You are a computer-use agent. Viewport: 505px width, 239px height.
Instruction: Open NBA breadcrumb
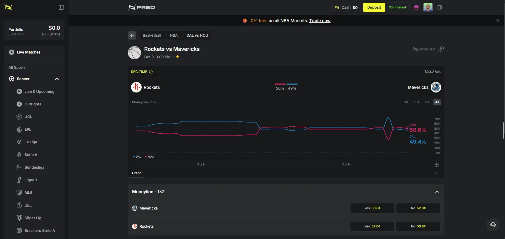174,35
